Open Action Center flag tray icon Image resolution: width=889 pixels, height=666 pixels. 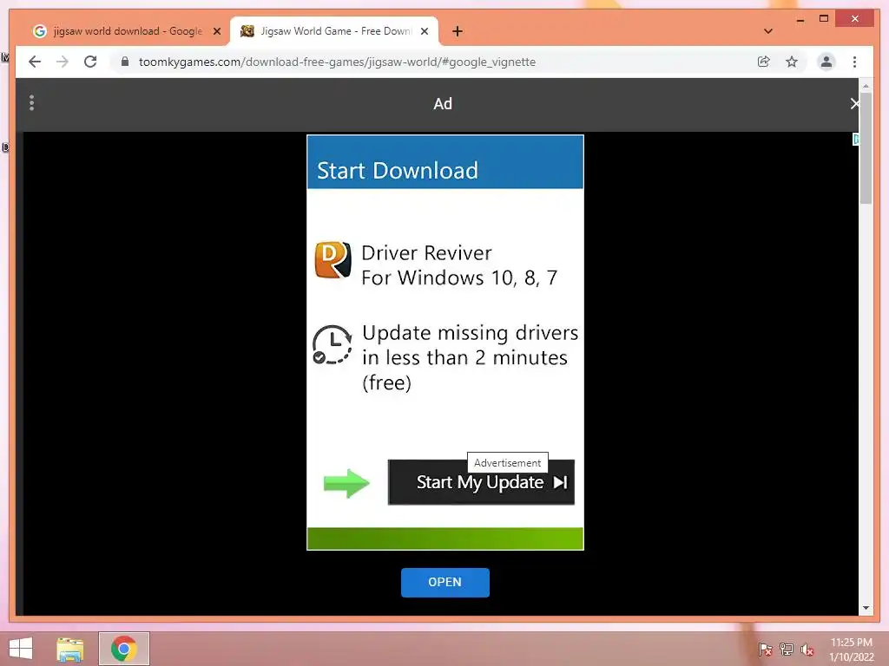[765, 650]
